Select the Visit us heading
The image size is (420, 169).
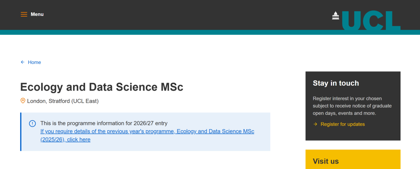[x=325, y=161]
